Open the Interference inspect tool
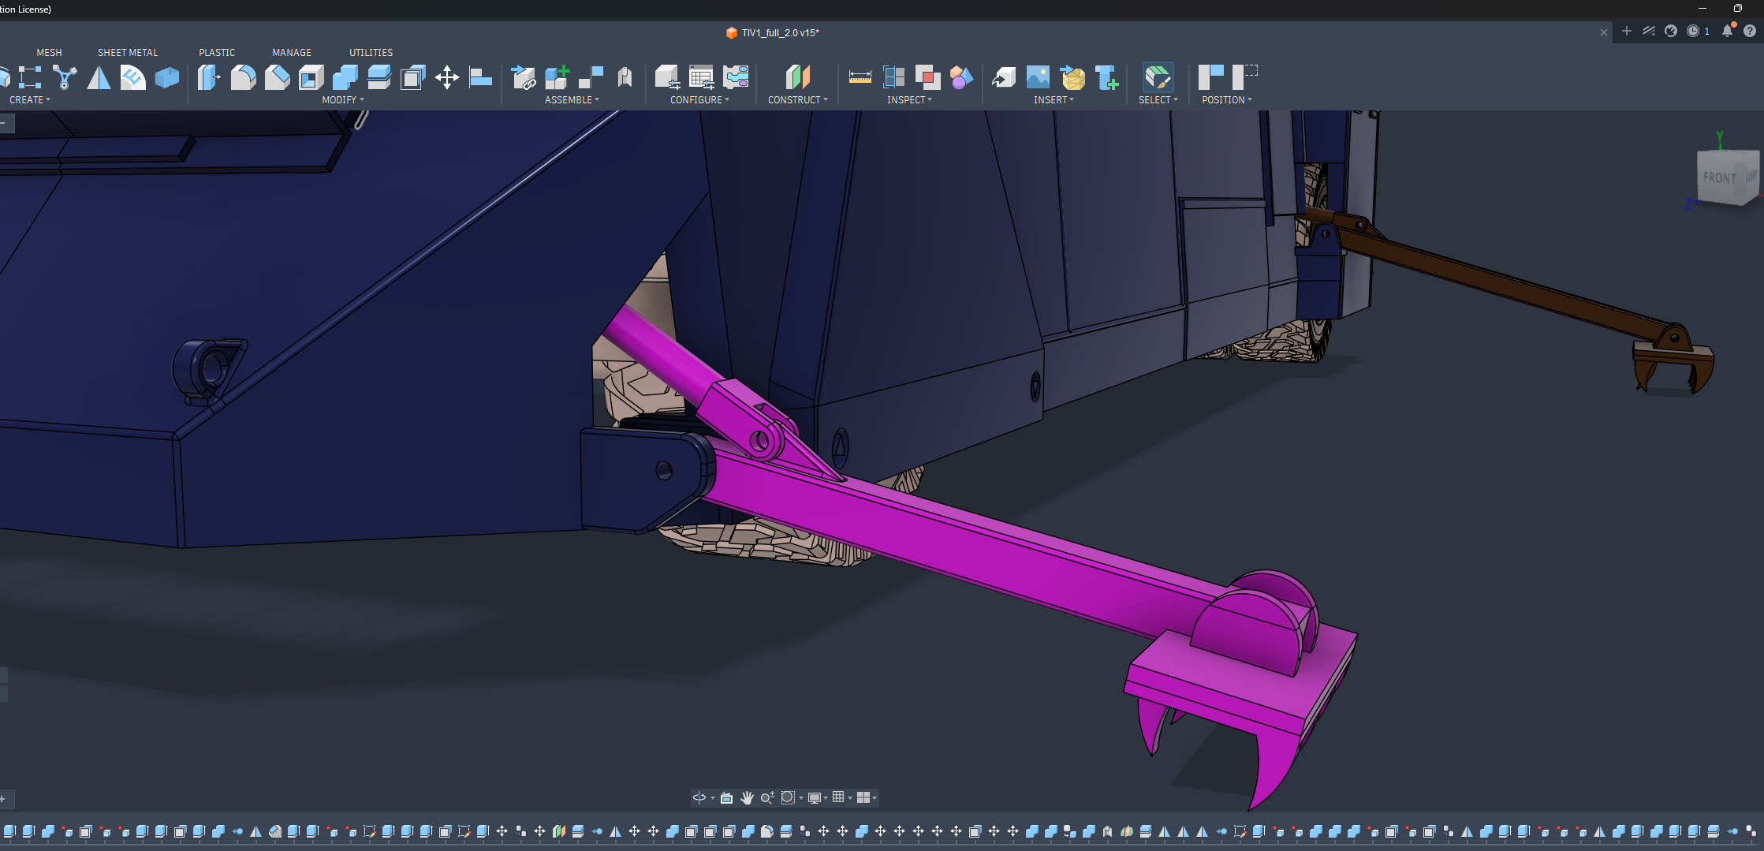 pos(927,77)
